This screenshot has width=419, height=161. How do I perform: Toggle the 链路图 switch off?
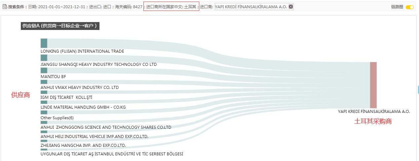[x=409, y=7]
